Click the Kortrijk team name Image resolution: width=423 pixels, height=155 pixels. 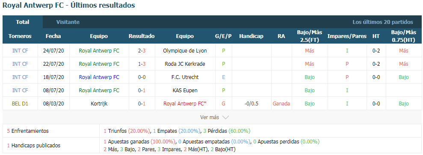coord(99,104)
